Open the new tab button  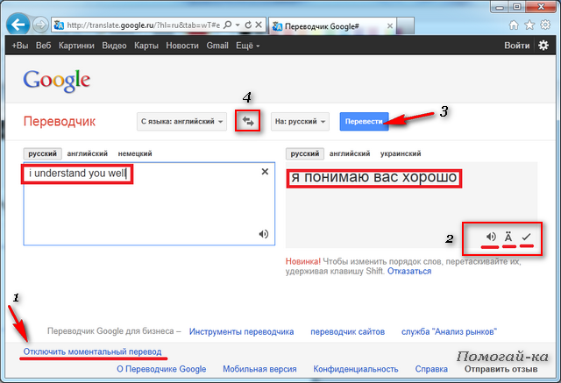point(405,26)
